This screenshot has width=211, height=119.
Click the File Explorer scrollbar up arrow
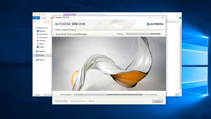click(x=181, y=25)
